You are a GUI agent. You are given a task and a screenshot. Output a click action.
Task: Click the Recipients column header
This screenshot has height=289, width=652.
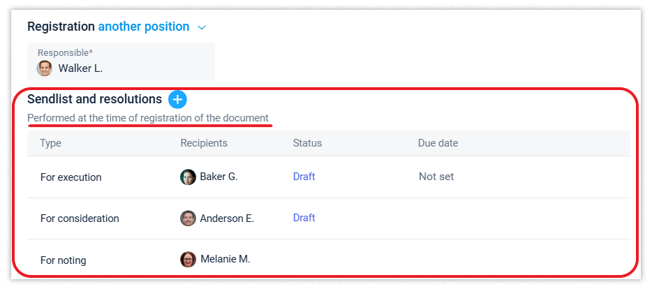[204, 143]
